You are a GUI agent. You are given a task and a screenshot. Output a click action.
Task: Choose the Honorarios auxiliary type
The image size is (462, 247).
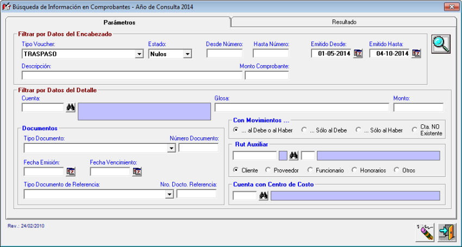(369, 170)
